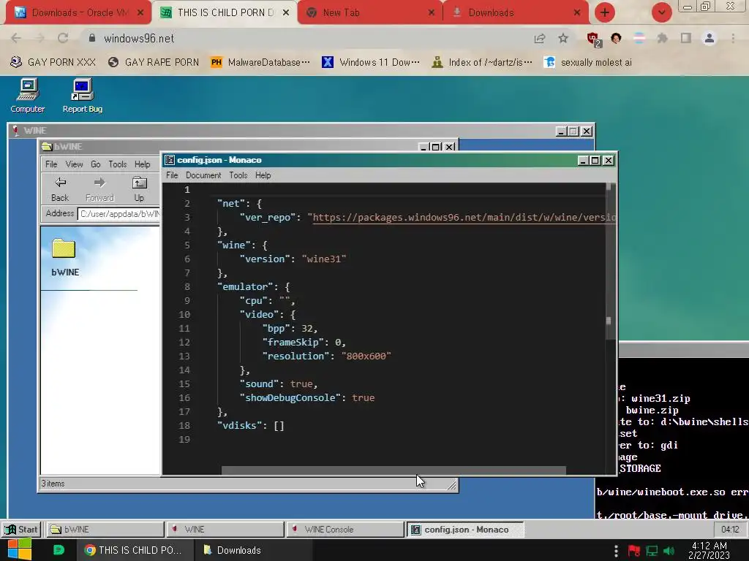Click the 04:12 clock on Windows 96 taskbar

(730, 529)
